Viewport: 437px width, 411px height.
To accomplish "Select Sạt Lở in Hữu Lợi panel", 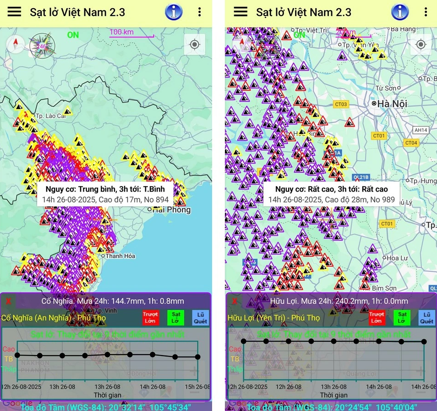I will click(x=402, y=318).
